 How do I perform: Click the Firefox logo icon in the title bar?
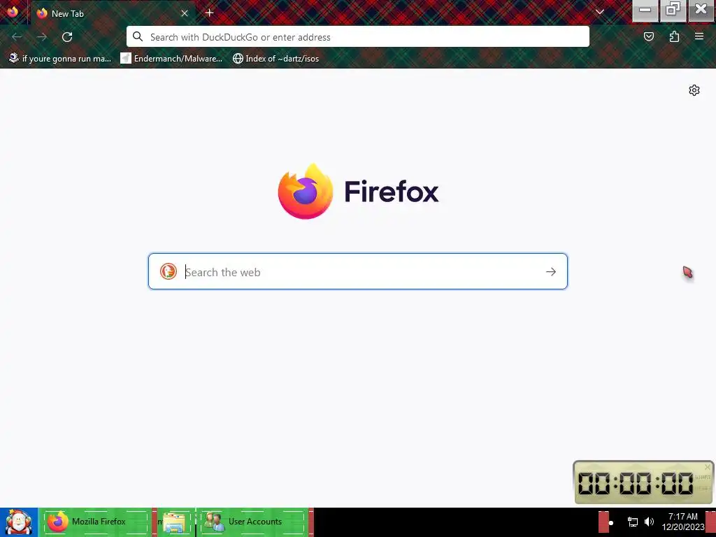point(13,11)
